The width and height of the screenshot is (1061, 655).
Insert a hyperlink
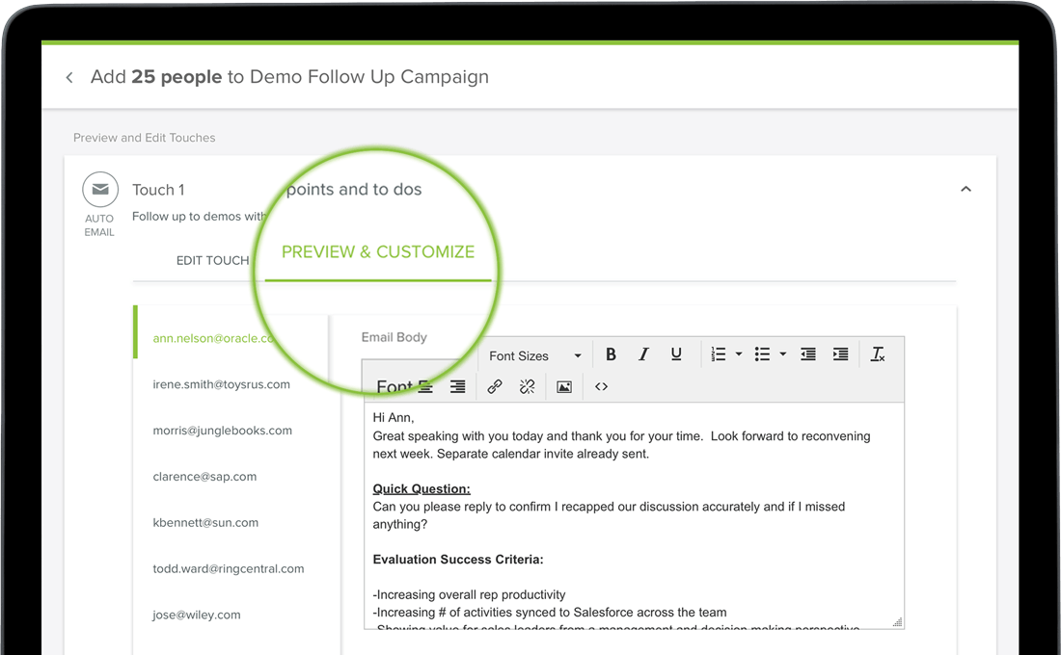point(495,386)
